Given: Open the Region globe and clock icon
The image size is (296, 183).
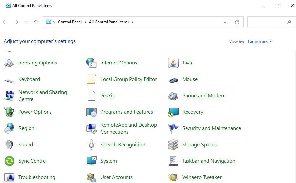Looking at the screenshot, I should tap(9, 128).
